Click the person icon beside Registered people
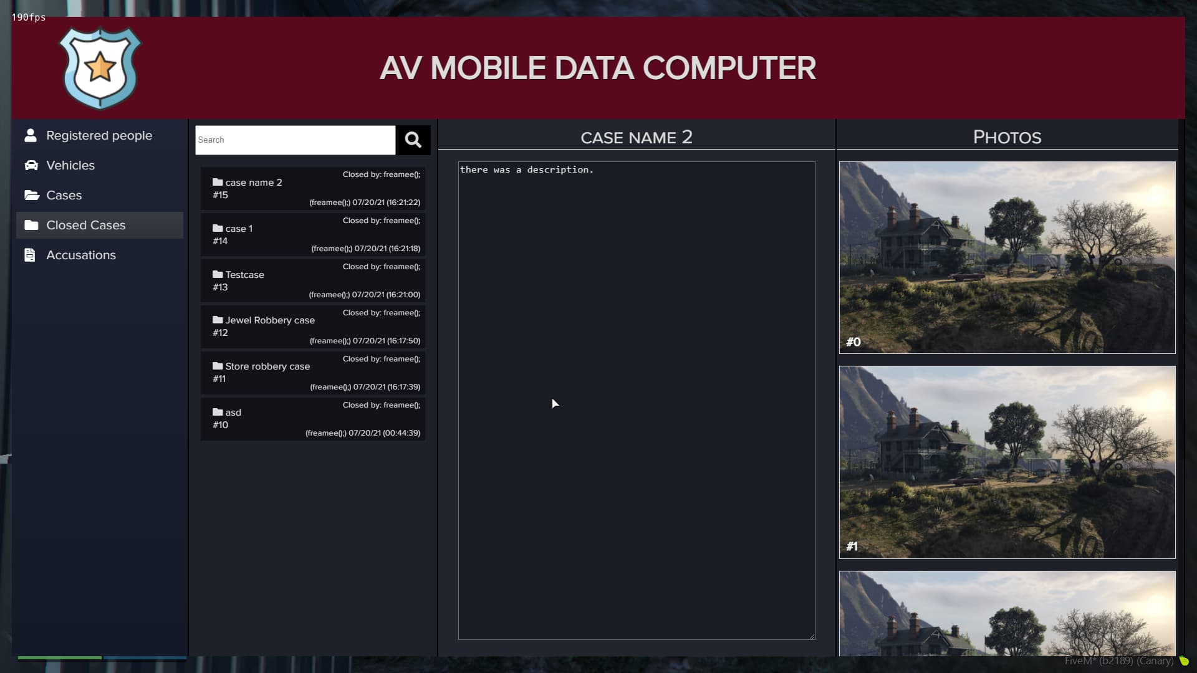Viewport: 1197px width, 673px height. coord(31,135)
